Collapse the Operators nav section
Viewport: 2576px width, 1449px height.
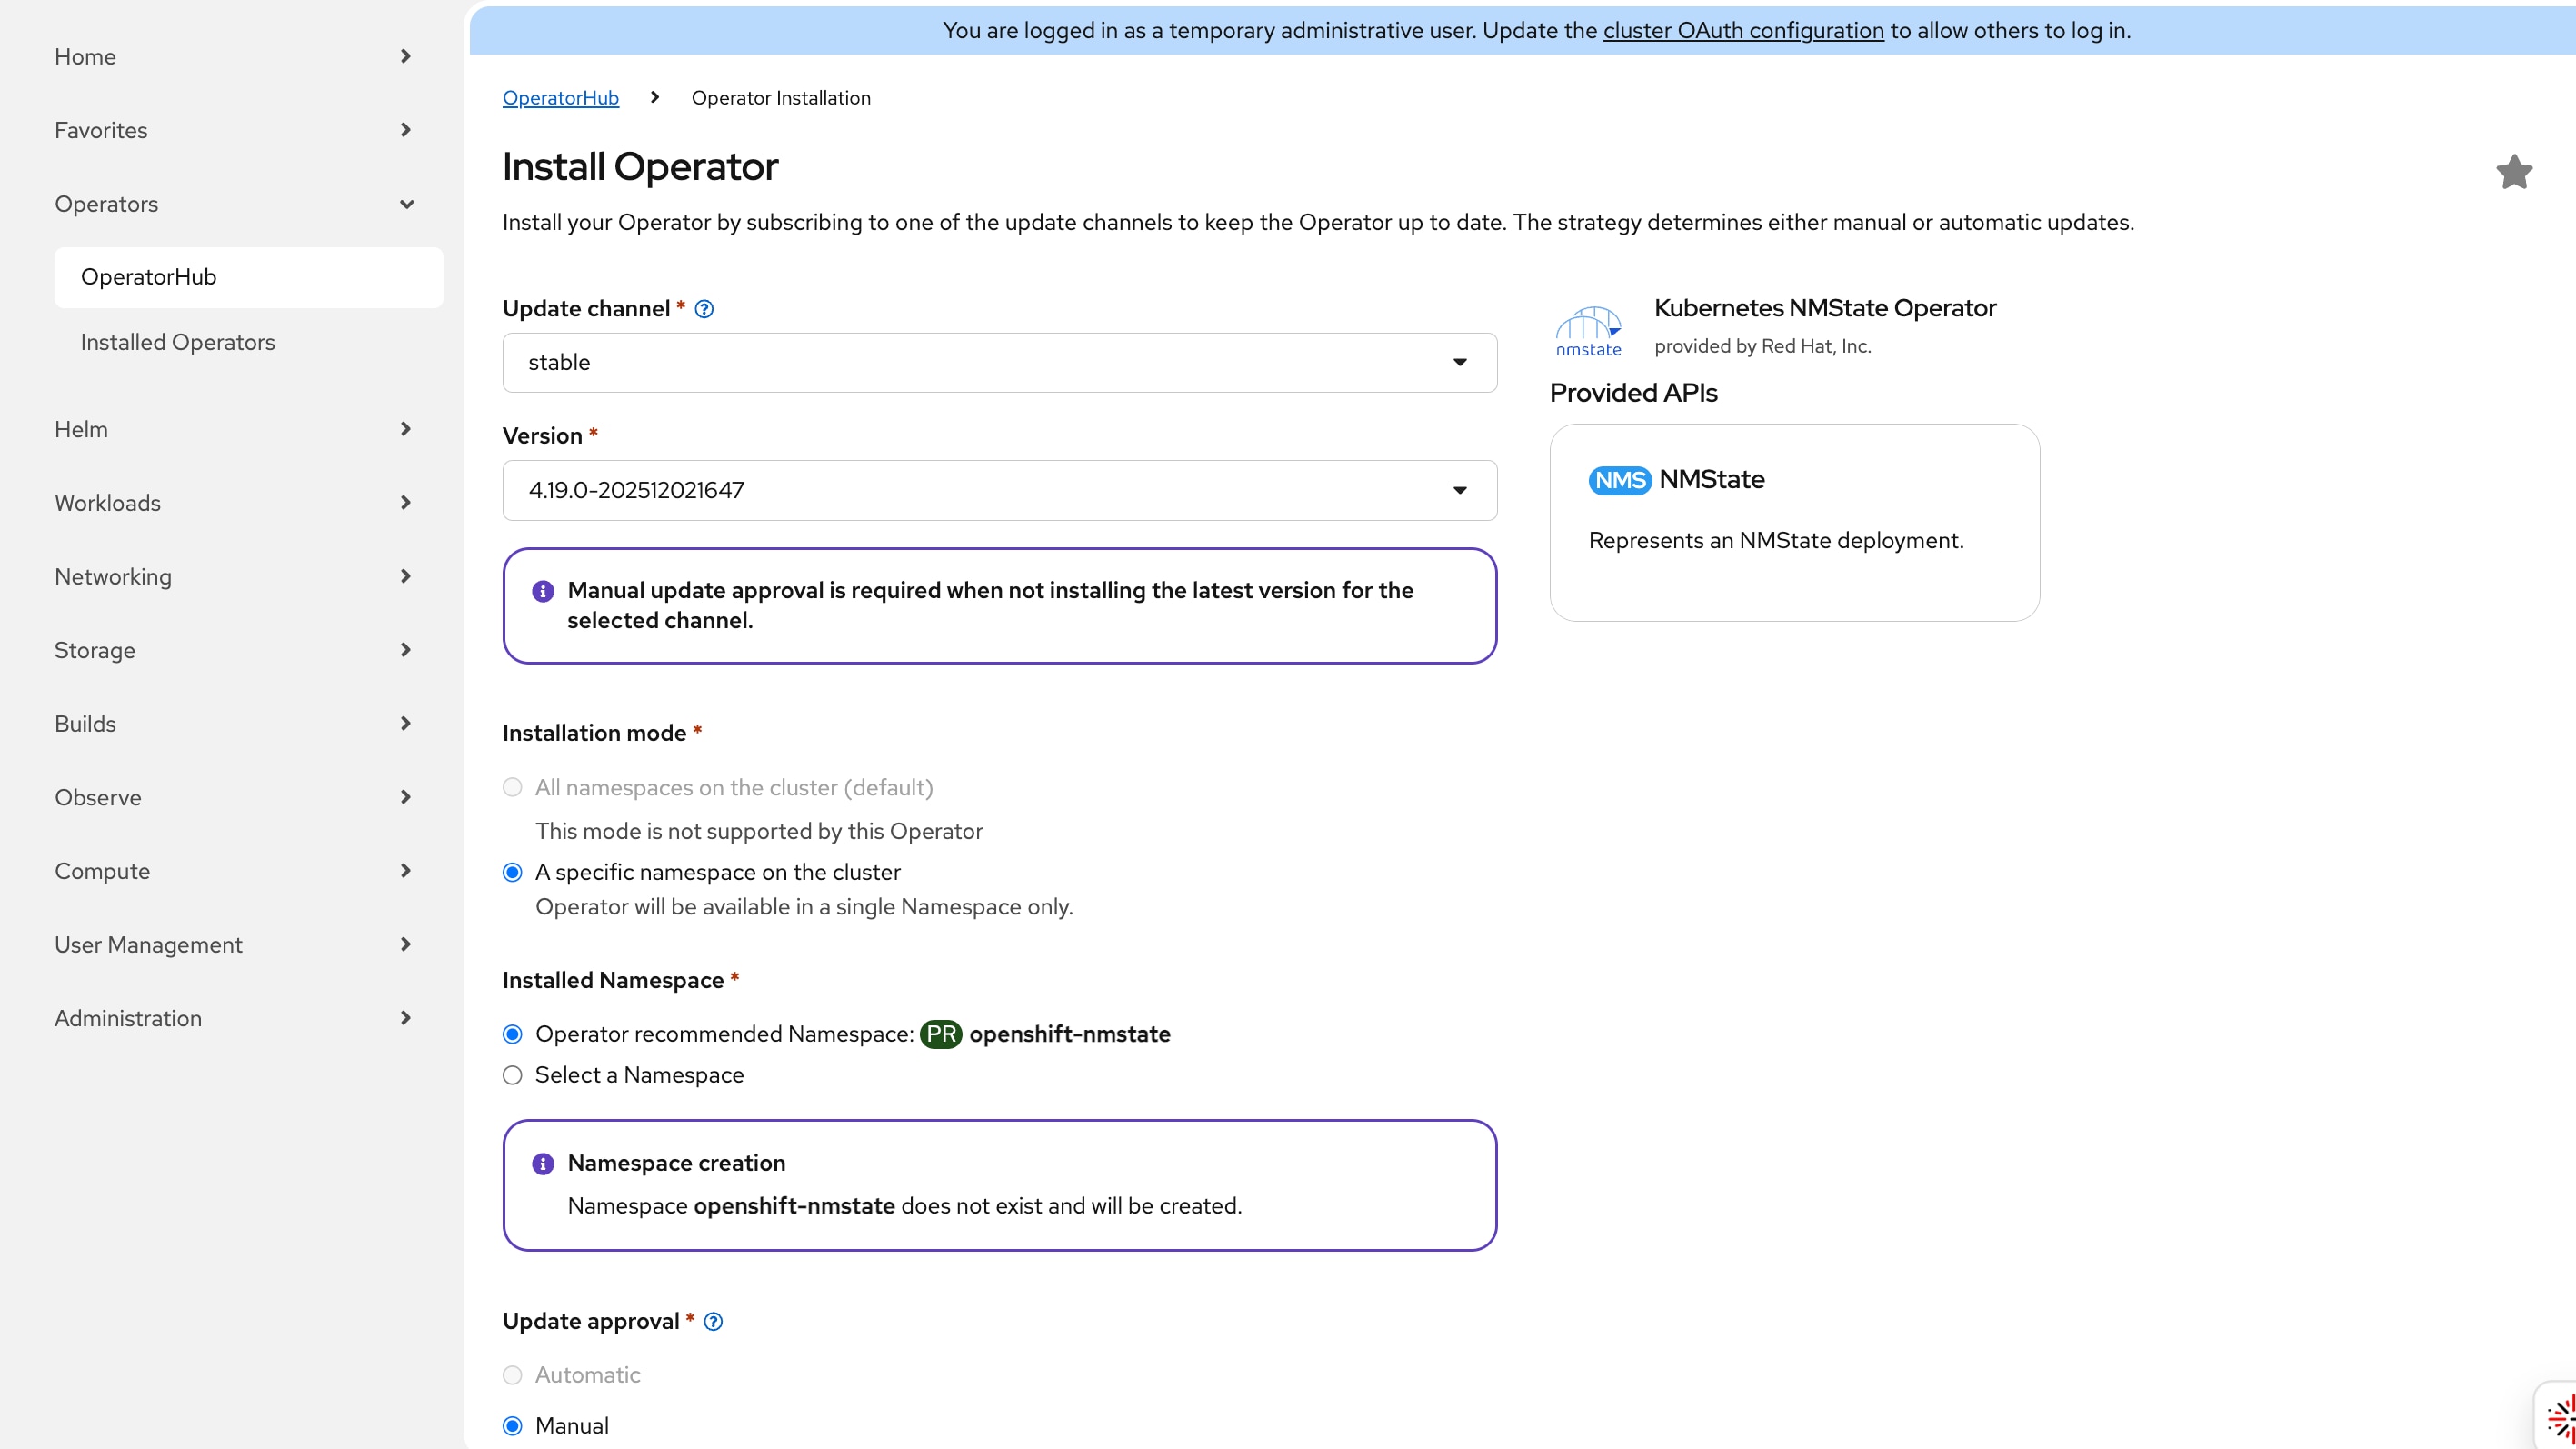coord(232,204)
